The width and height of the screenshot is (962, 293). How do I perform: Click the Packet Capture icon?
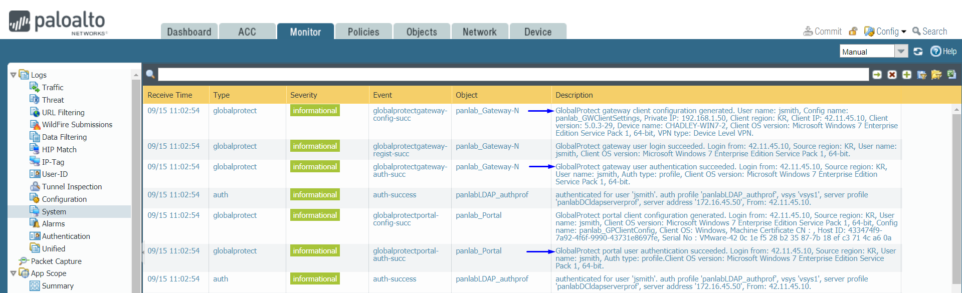click(24, 260)
